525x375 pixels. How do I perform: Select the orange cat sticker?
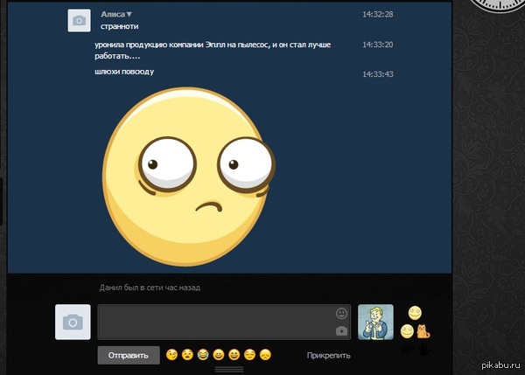click(423, 331)
